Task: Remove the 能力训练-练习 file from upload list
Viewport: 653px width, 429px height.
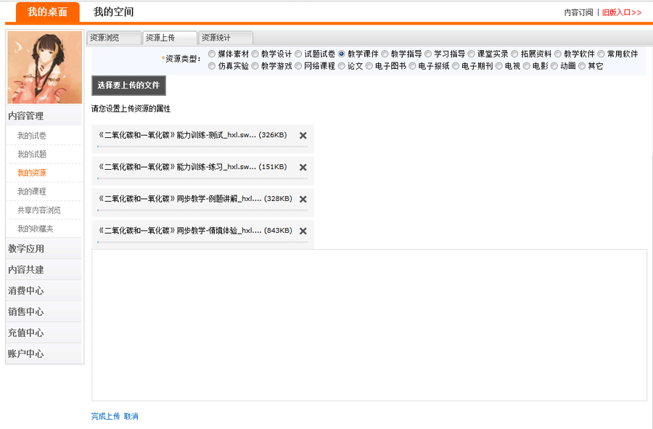Action: pyautogui.click(x=303, y=168)
